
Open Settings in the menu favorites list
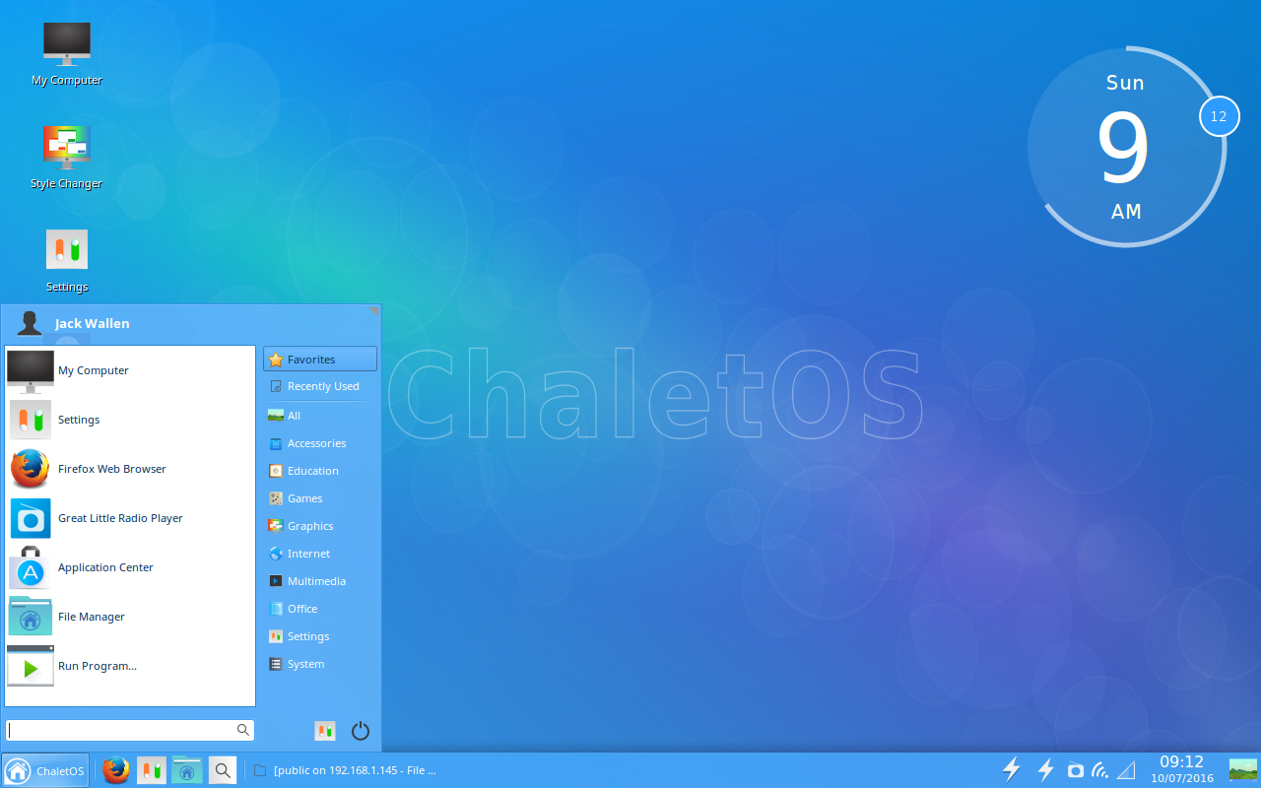(130, 420)
